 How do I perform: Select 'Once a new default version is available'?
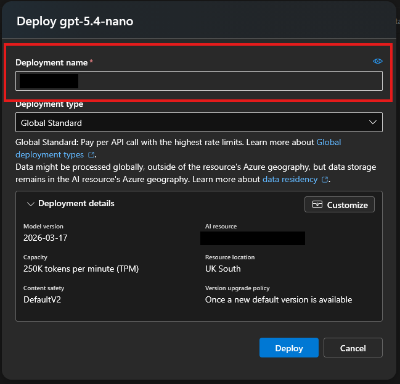pyautogui.click(x=279, y=299)
